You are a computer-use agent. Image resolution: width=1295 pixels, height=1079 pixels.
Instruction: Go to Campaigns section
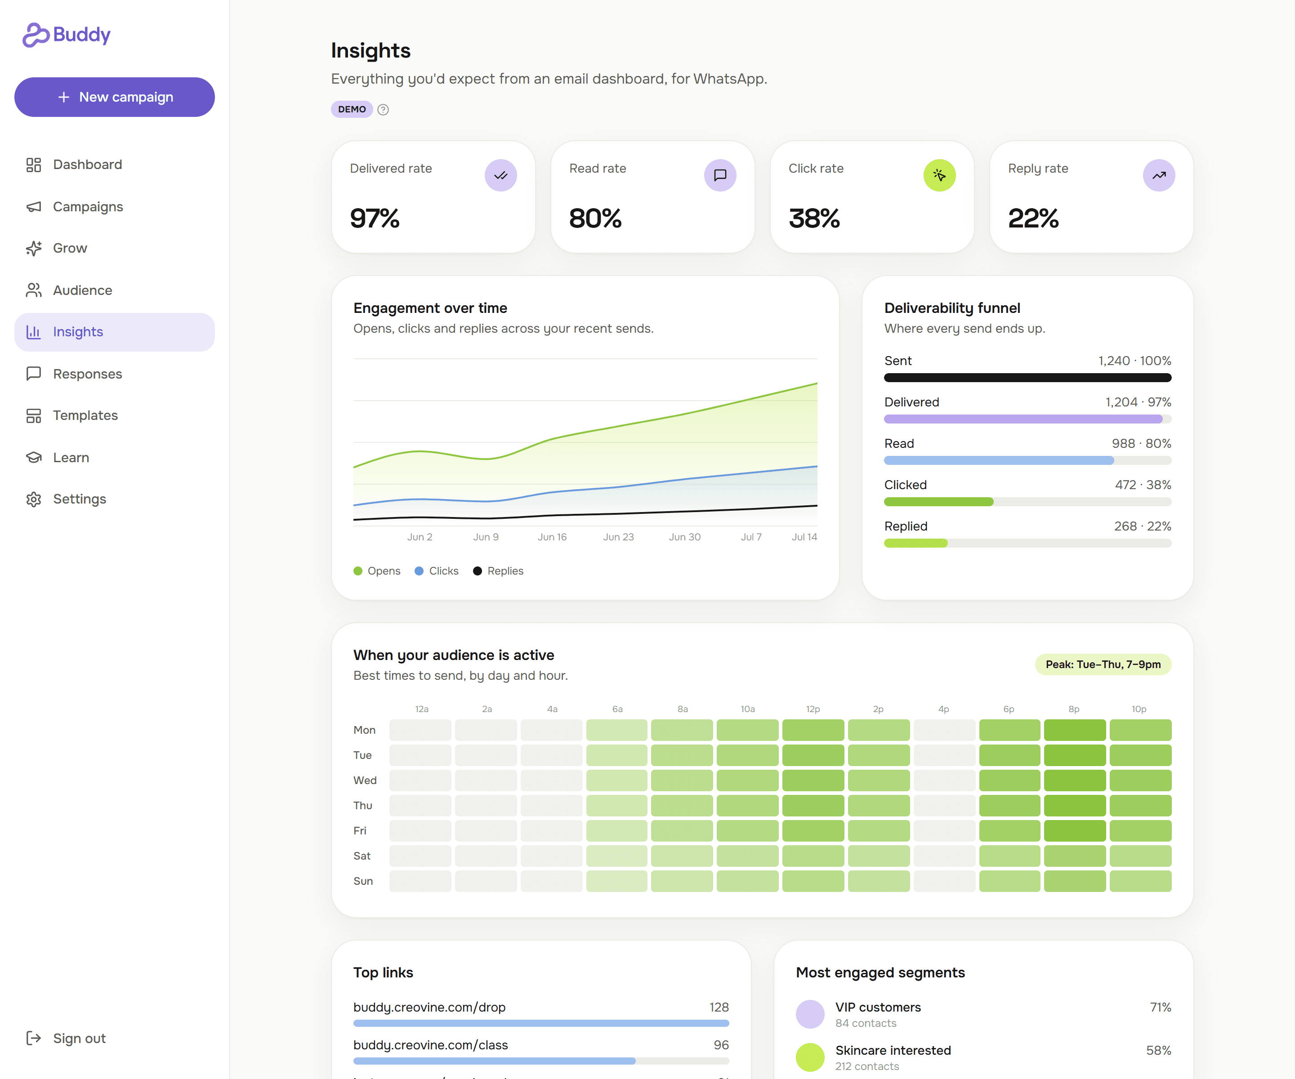tap(115, 206)
